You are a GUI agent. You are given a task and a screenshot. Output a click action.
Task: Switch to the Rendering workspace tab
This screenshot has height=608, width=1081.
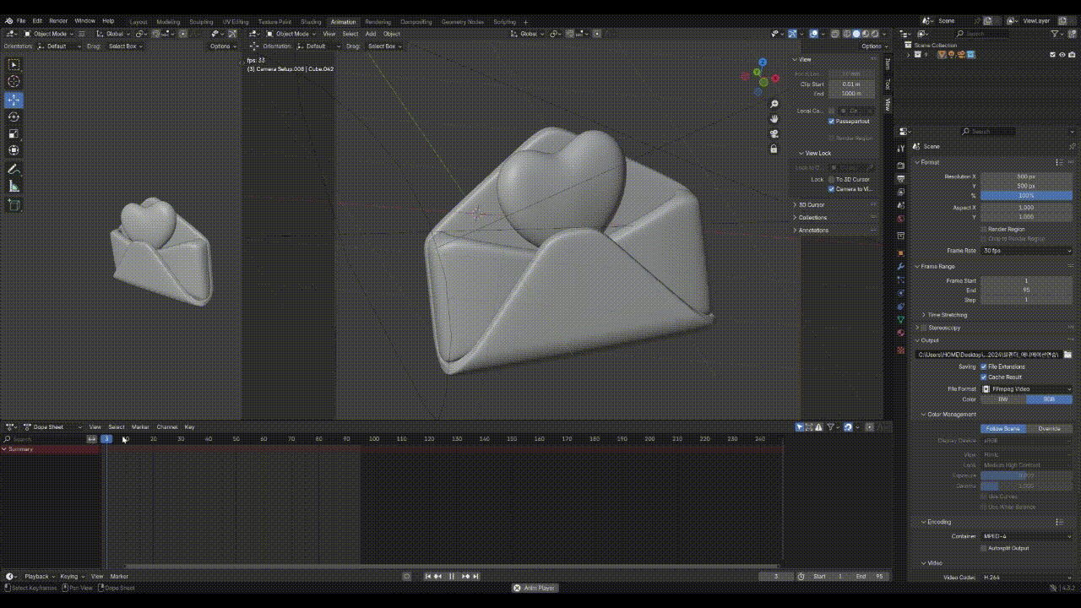[x=378, y=22]
